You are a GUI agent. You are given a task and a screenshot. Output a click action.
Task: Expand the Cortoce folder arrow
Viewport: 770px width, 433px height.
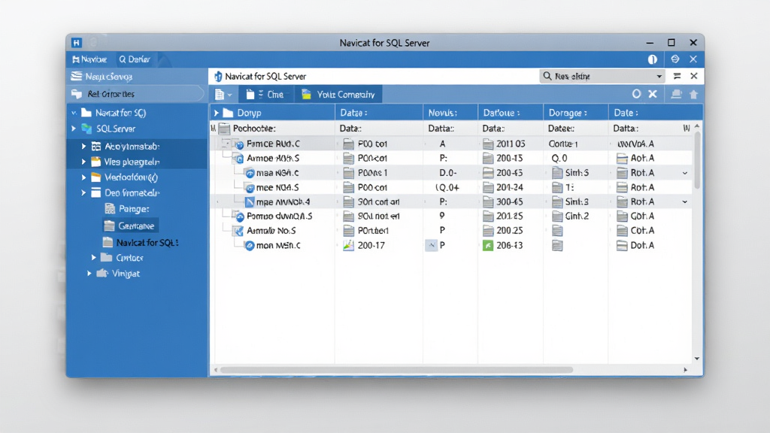(93, 257)
